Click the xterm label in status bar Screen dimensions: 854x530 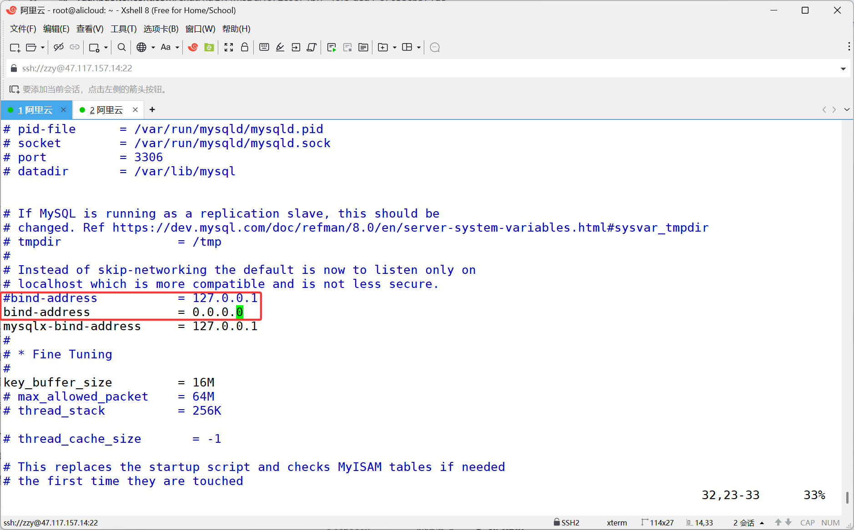(x=617, y=523)
